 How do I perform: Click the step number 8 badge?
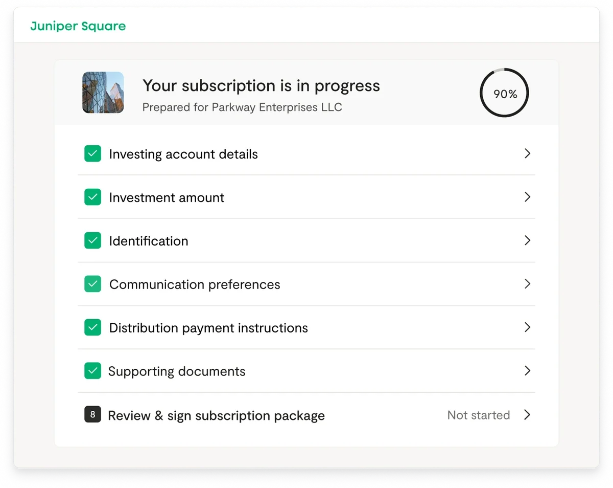pyautogui.click(x=92, y=414)
